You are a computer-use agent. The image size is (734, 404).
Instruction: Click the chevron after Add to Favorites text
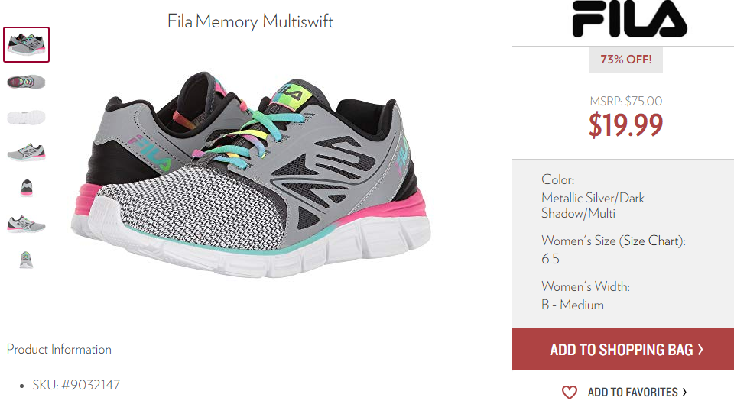pyautogui.click(x=684, y=392)
